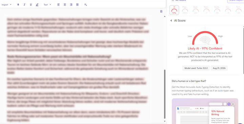Viewport: 244px width, 124px height.
Task: Click the Likely AI - 97% Confident text
Action: 205,48
